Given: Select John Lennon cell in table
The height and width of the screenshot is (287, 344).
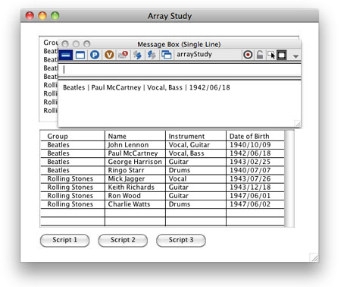Looking at the screenshot, I should [x=135, y=145].
